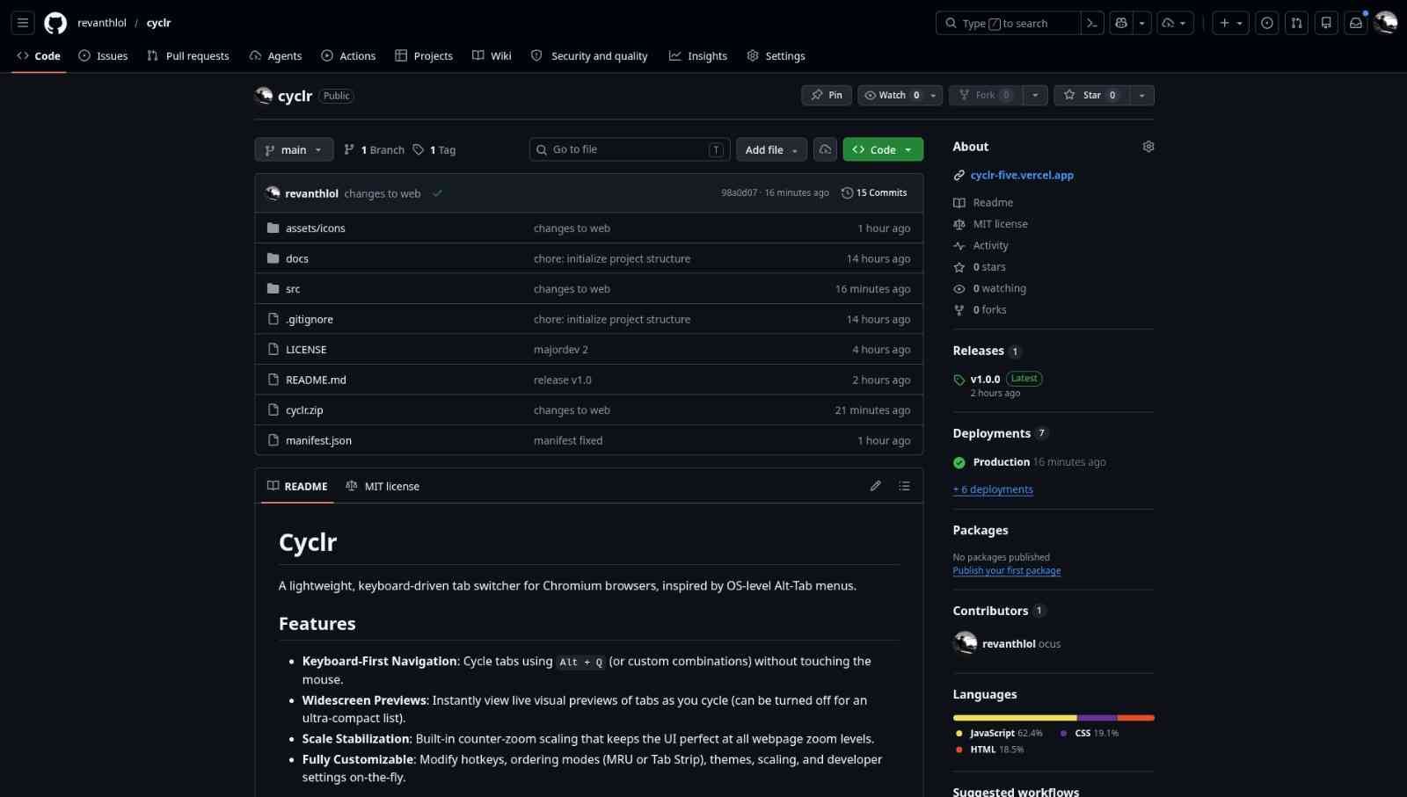The width and height of the screenshot is (1407, 797).
Task: Click Publish your first package link
Action: point(1007,570)
